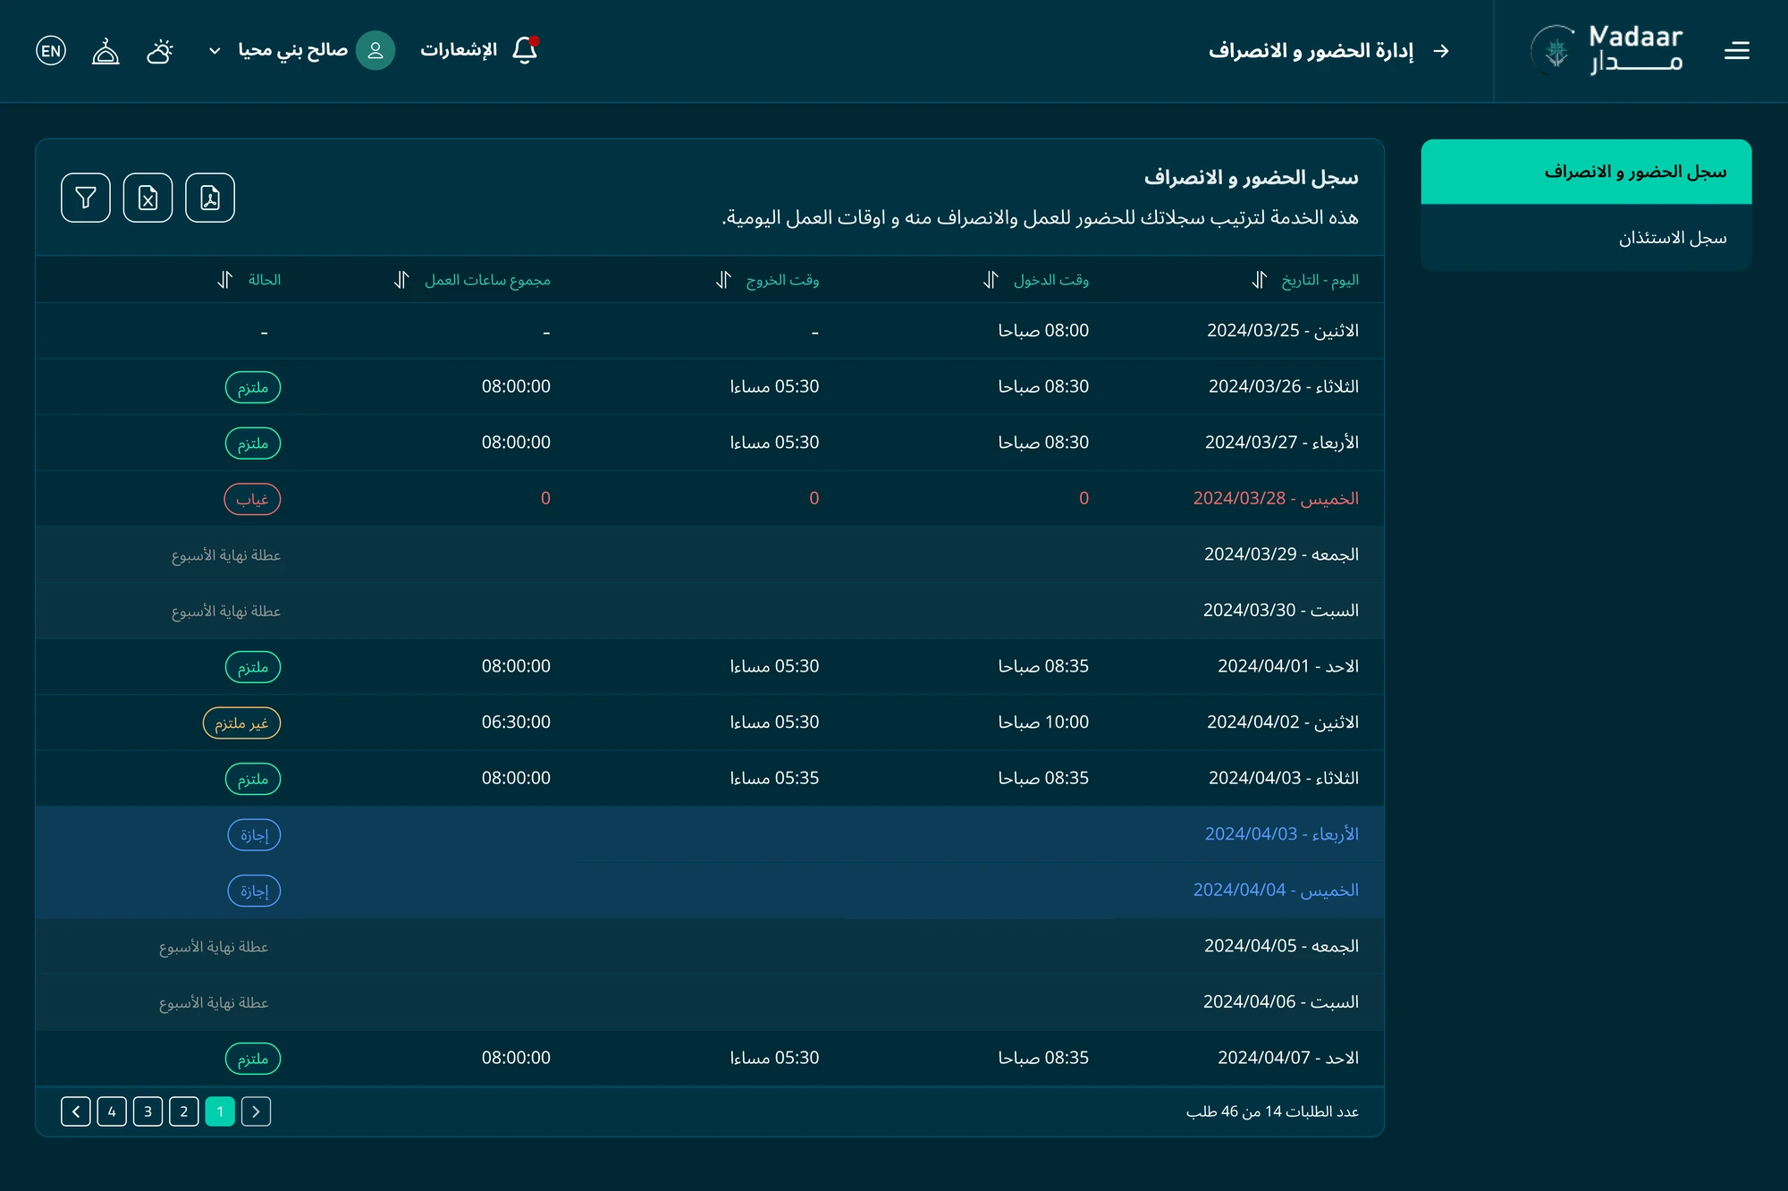This screenshot has height=1191, width=1788.
Task: Click the الإشعارات notifications label
Action: (x=459, y=50)
